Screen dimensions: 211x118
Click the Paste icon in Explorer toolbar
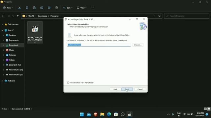pos(34,8)
